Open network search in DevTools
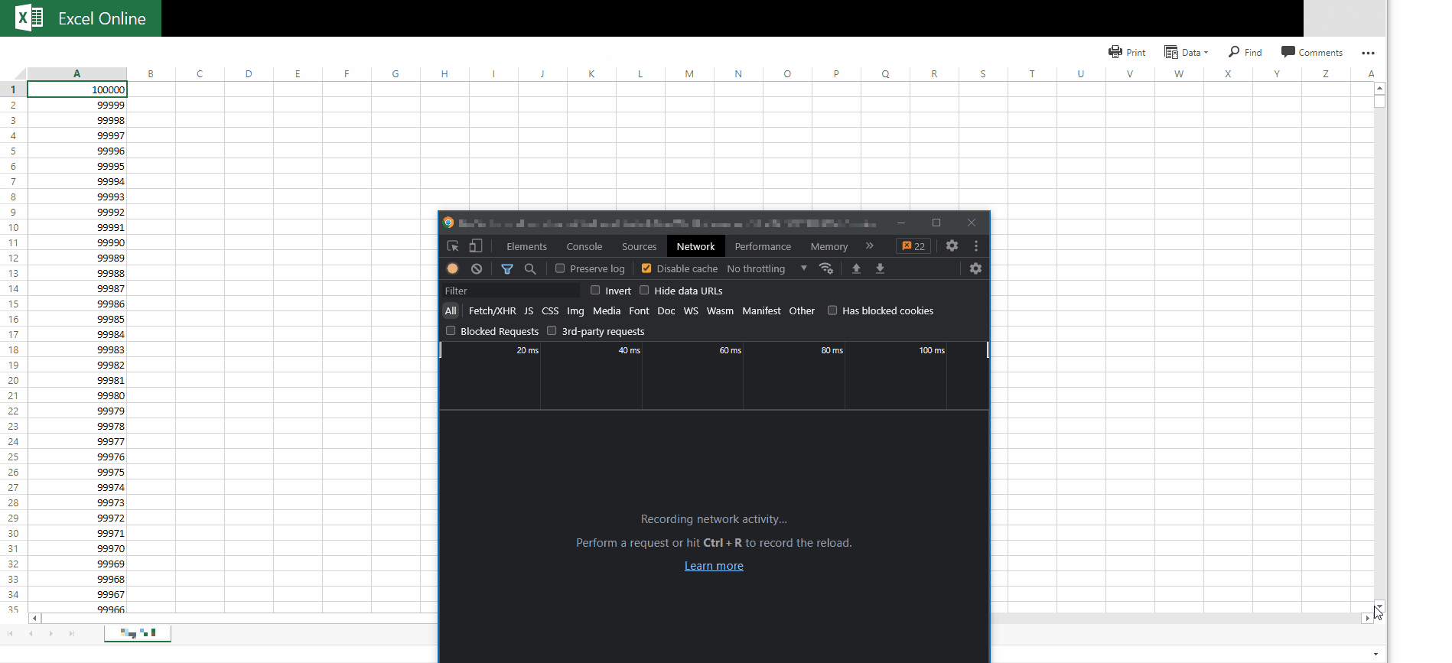1452x663 pixels. [530, 268]
